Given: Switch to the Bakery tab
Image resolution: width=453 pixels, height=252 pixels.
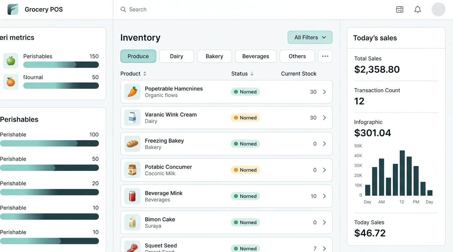Looking at the screenshot, I should 214,56.
